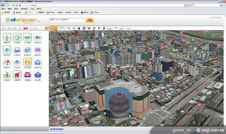The height and width of the screenshot is (134, 226).
Task: Click the browser stop loading X button
Action: 17,5
